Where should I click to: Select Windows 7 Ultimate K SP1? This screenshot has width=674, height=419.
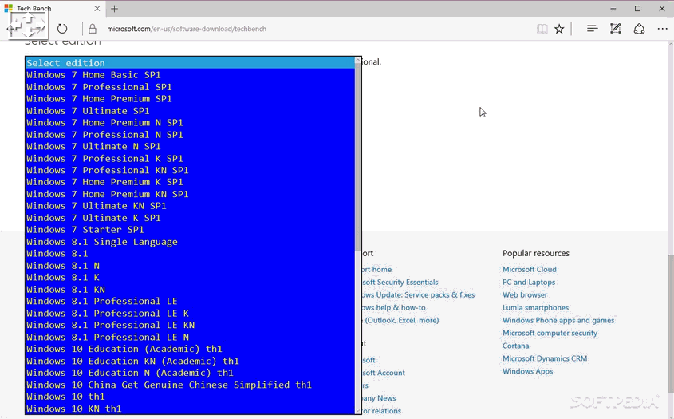pyautogui.click(x=190, y=218)
